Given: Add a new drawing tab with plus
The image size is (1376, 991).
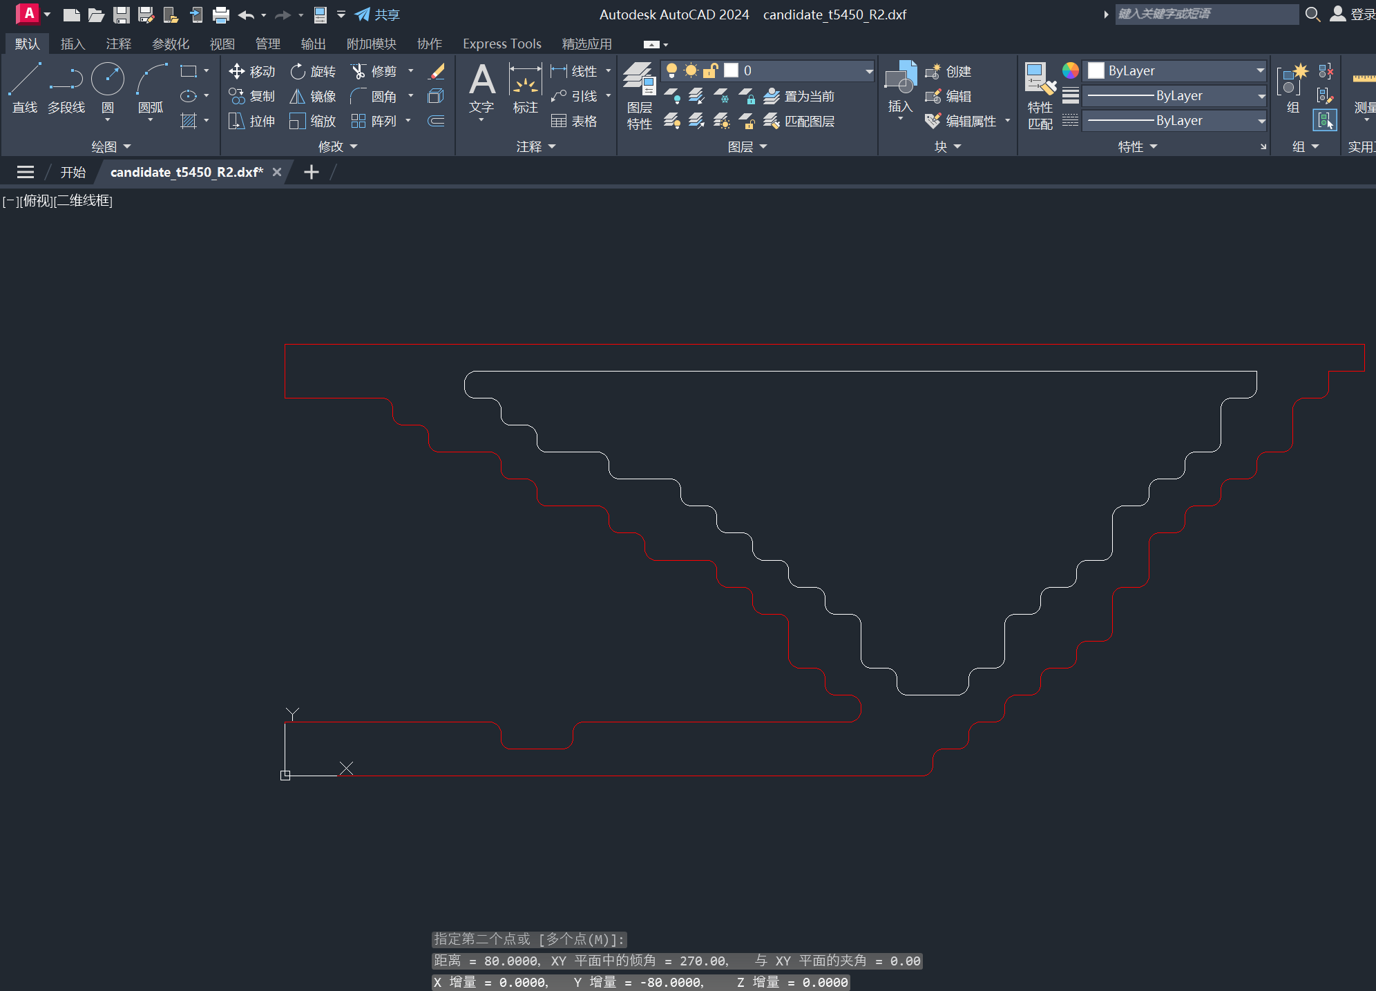Looking at the screenshot, I should point(312,172).
